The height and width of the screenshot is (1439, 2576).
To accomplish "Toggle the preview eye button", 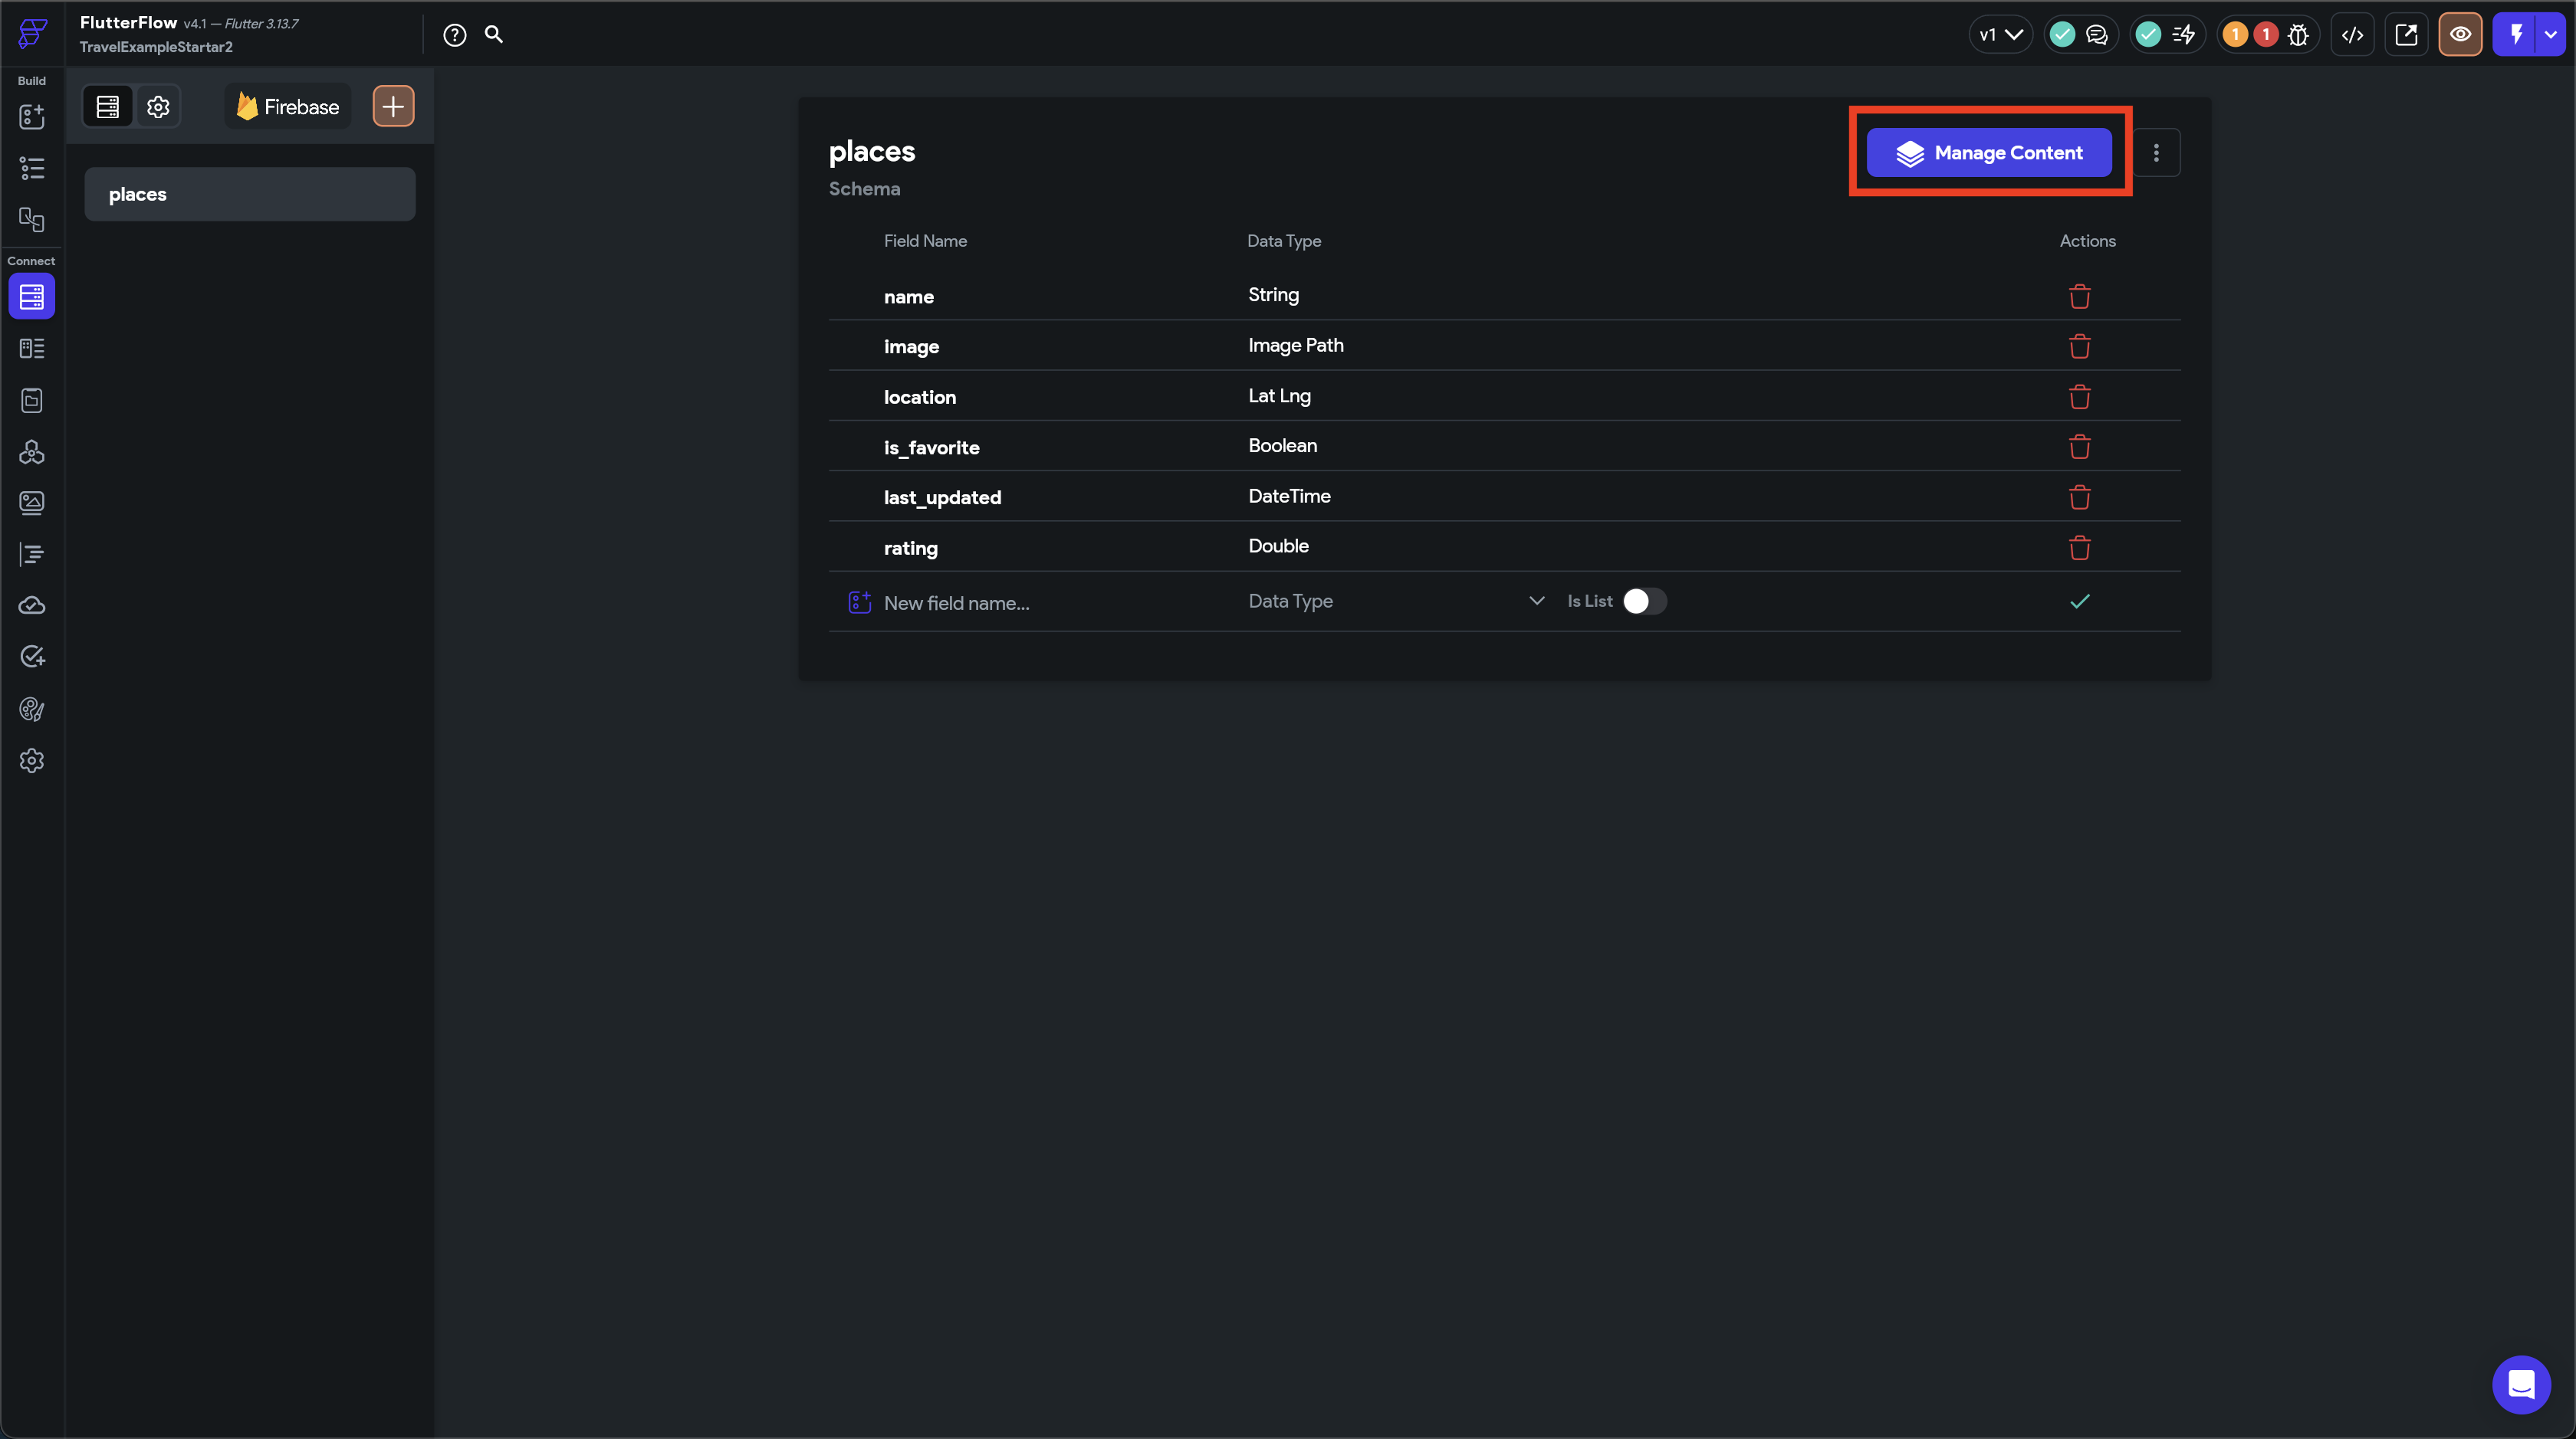I will 2460,35.
